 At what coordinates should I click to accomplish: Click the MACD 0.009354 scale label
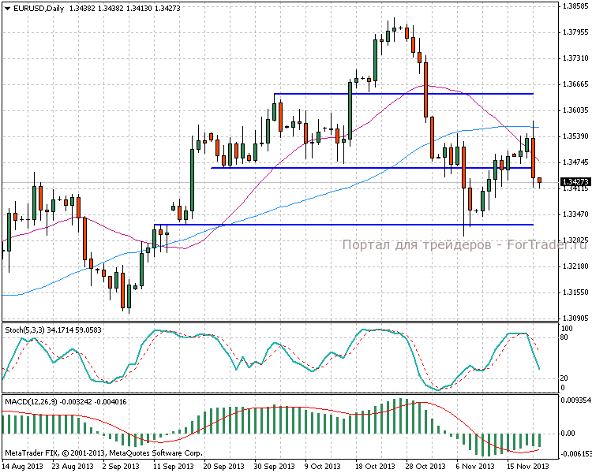pos(574,401)
